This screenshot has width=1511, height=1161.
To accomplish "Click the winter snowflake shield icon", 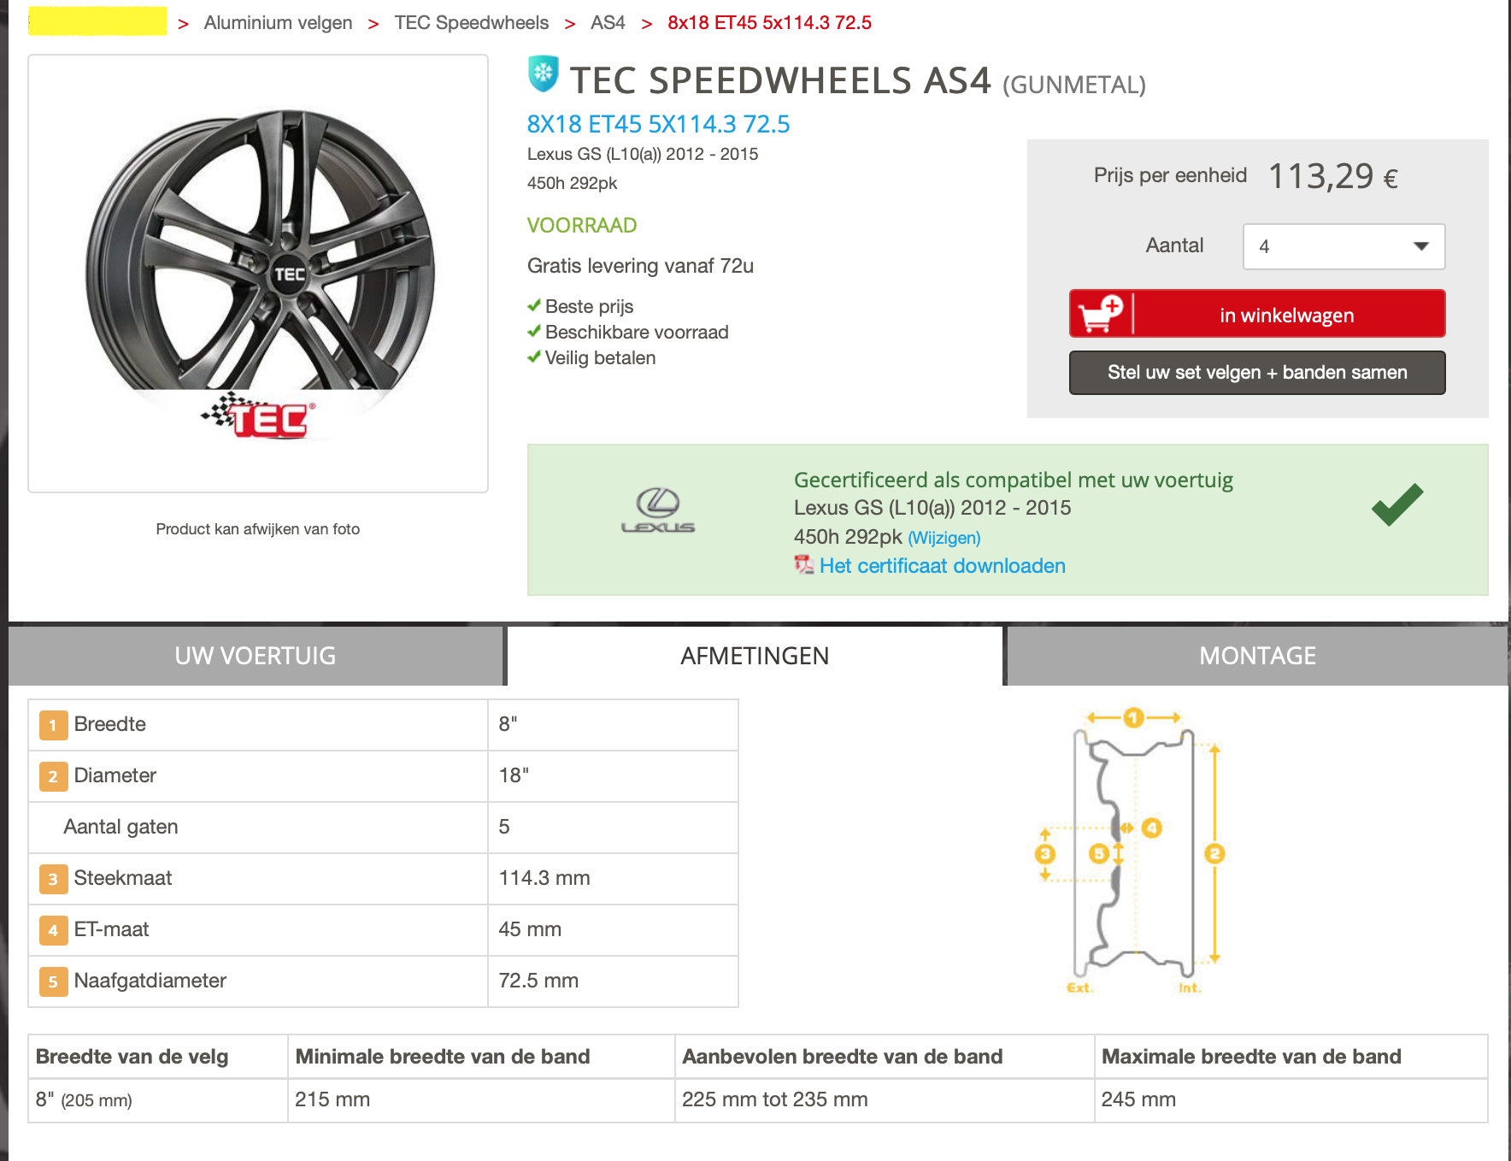I will click(544, 74).
